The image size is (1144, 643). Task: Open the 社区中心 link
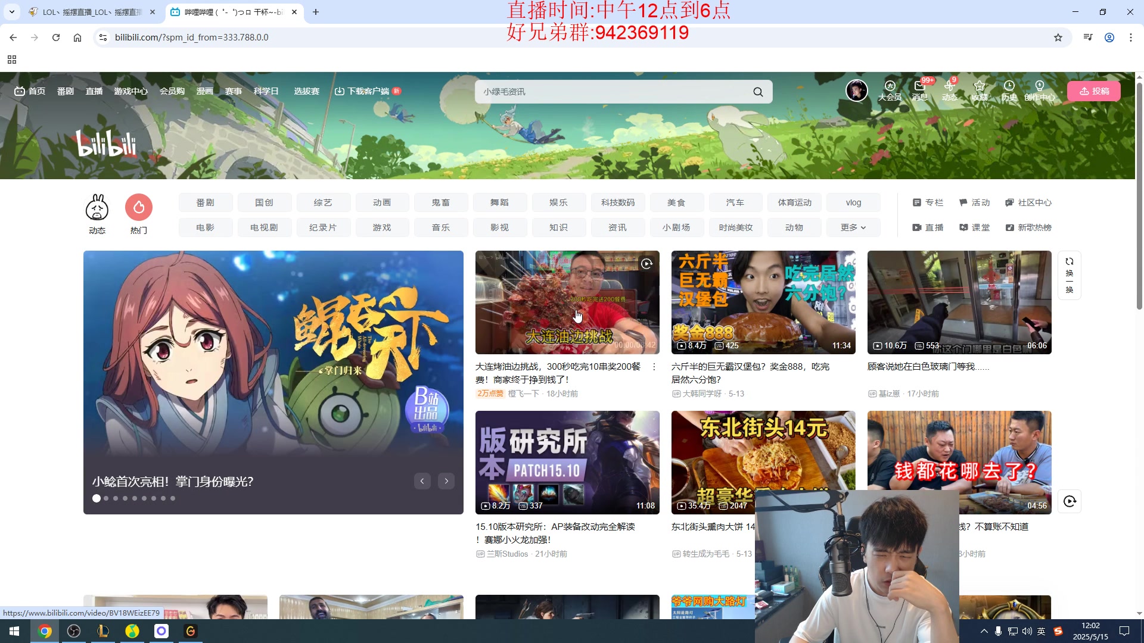click(1028, 202)
